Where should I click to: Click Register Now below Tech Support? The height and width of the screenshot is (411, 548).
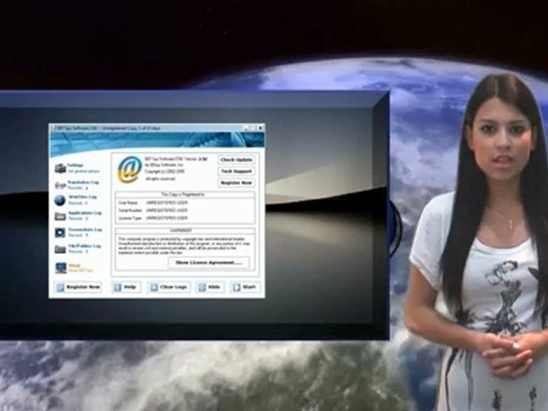point(236,183)
